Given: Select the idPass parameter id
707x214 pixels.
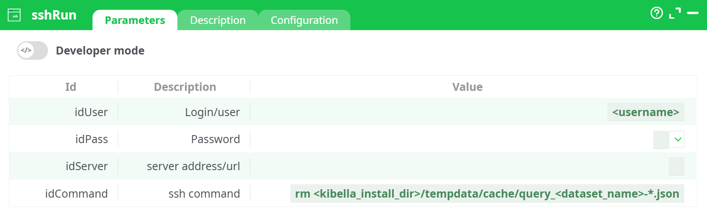Looking at the screenshot, I should click(x=92, y=140).
